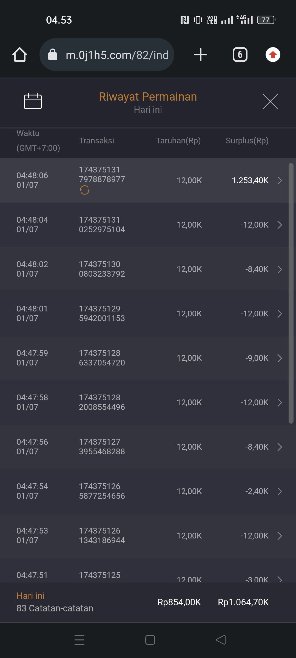The image size is (296, 658).
Task: Tap the orange refresh icon under transaction
Action: point(85,190)
